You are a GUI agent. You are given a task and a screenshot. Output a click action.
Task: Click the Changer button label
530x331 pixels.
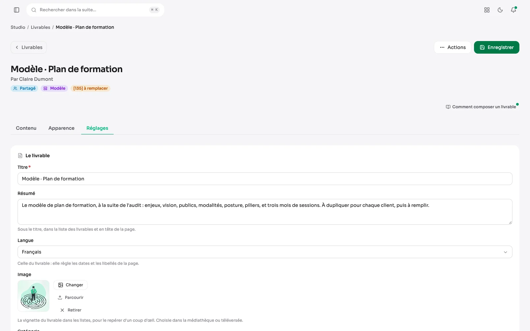(x=75, y=285)
